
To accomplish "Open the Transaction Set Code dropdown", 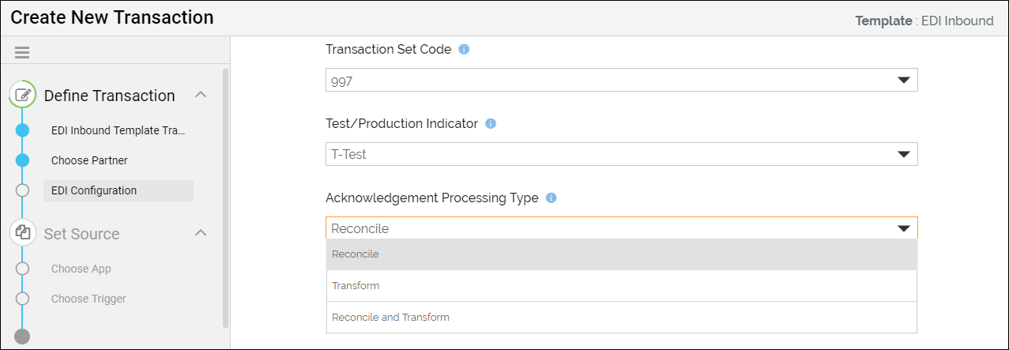I will (621, 80).
